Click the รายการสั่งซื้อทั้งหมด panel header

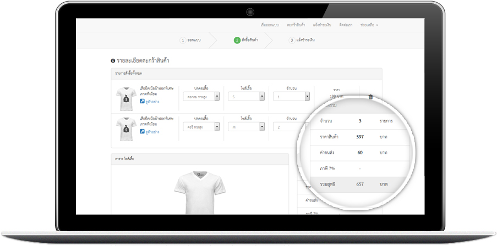tap(247, 74)
